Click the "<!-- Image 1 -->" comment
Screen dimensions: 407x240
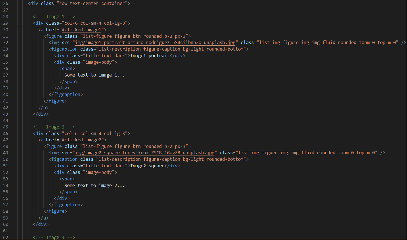tap(54, 16)
